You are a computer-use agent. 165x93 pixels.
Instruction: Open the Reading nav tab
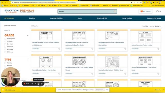click(32, 18)
